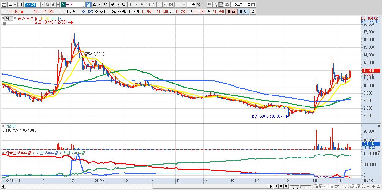Adjust the replay speed slider
Viewport: 382px width, 190px height.
(301, 186)
